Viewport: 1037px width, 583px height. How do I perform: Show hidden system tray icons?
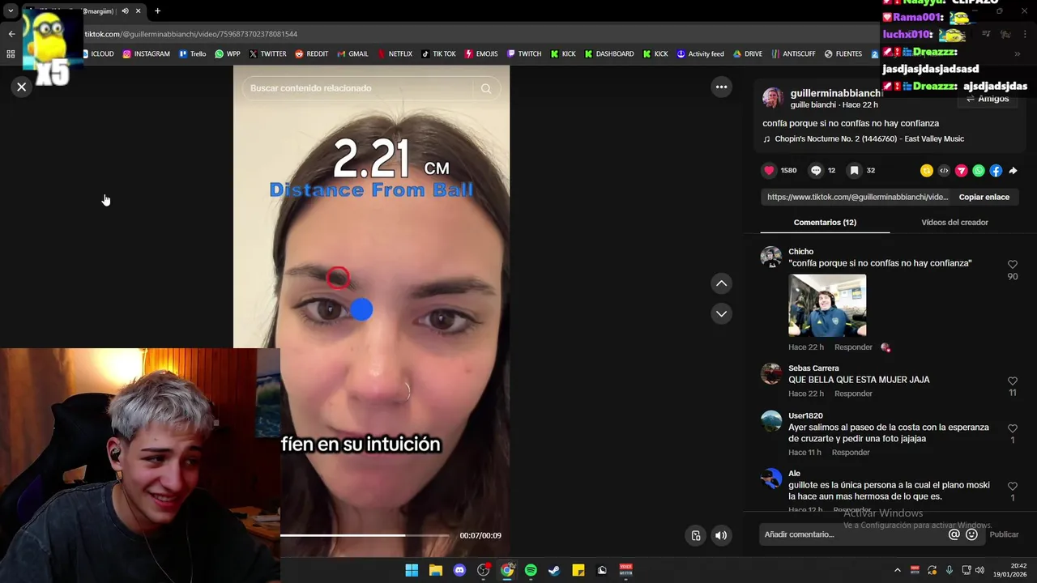pos(897,570)
